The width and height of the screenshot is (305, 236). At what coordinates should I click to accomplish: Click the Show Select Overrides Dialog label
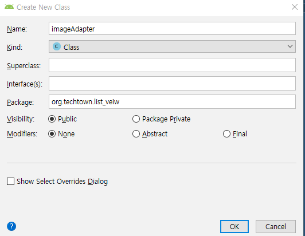62,182
